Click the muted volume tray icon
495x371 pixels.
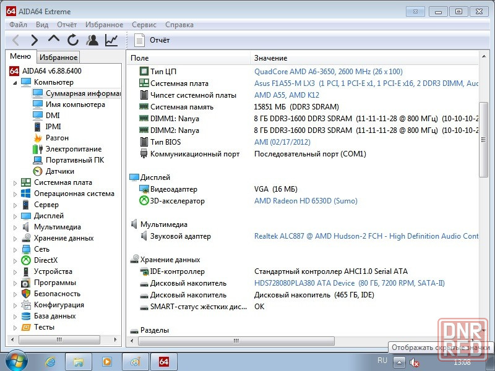(413, 362)
